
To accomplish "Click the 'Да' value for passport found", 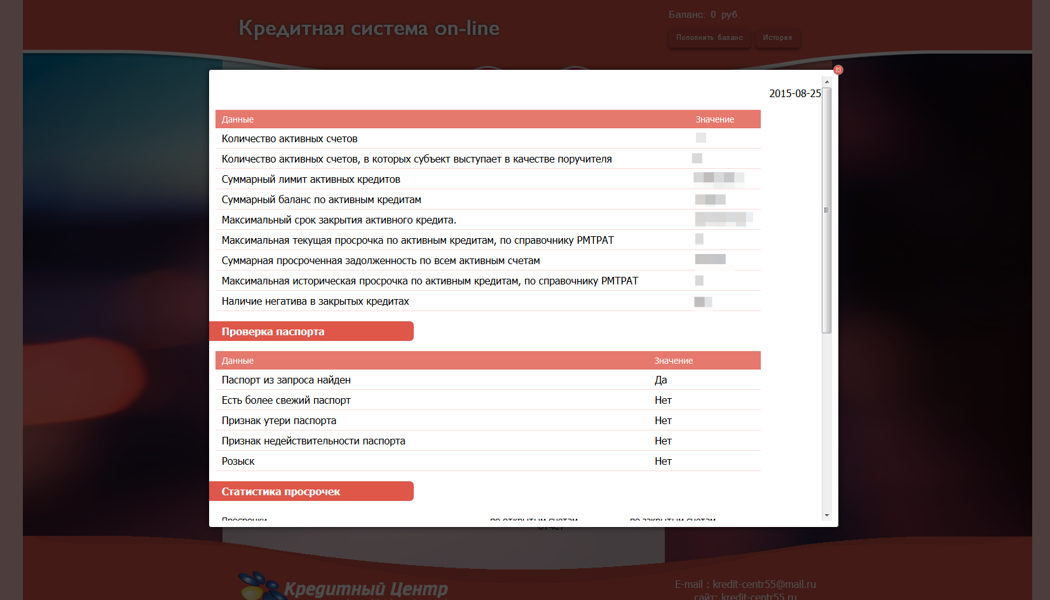I will pos(661,380).
